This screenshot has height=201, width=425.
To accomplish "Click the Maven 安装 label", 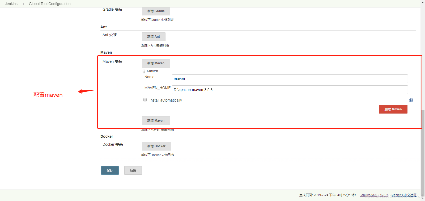I will coord(112,61).
